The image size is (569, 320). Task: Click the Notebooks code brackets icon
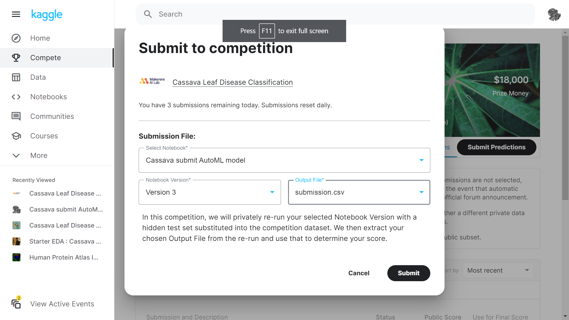pos(16,97)
